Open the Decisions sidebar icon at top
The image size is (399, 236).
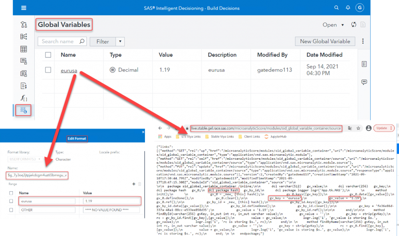point(24,24)
